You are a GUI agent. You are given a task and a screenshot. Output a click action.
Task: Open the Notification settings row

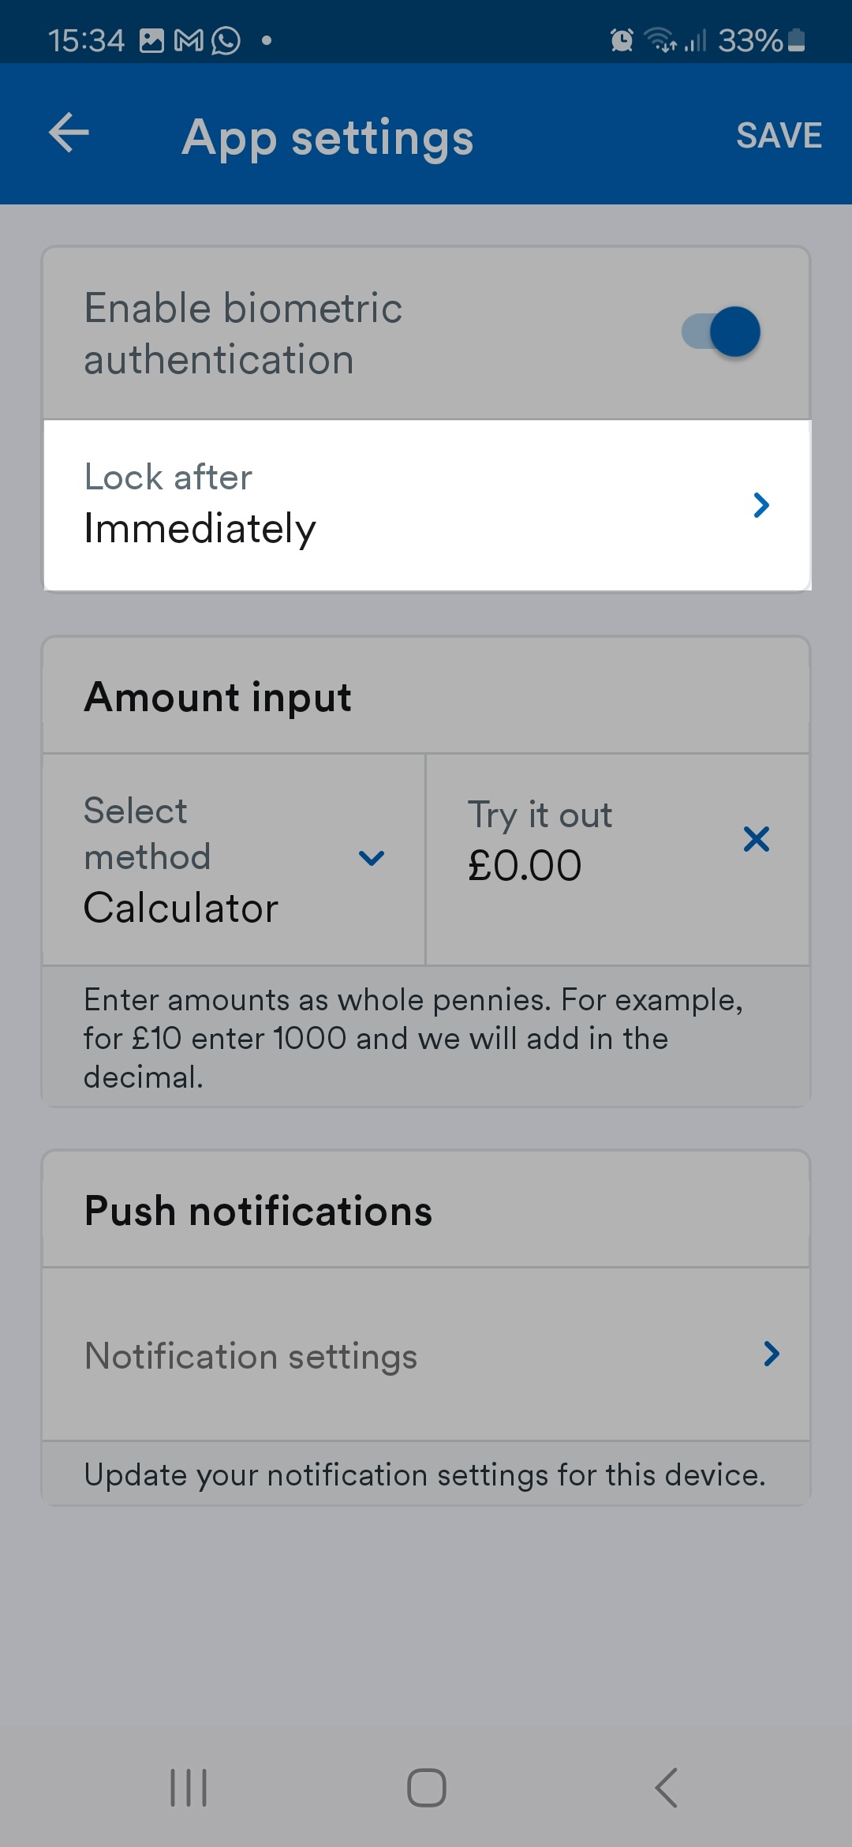coord(427,1354)
